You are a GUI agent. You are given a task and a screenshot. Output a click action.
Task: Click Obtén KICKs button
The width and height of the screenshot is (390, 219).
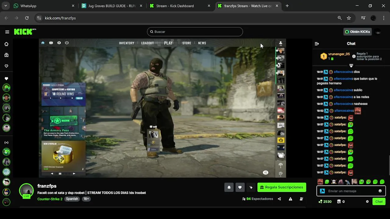click(357, 32)
